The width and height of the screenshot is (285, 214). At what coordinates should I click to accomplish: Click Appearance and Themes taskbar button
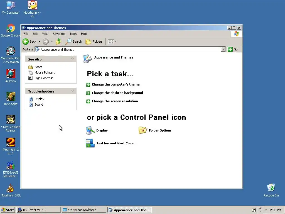(129, 210)
